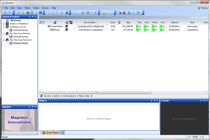Click the column layout toolbar icon
210x140 pixels.
[x=9, y=13]
